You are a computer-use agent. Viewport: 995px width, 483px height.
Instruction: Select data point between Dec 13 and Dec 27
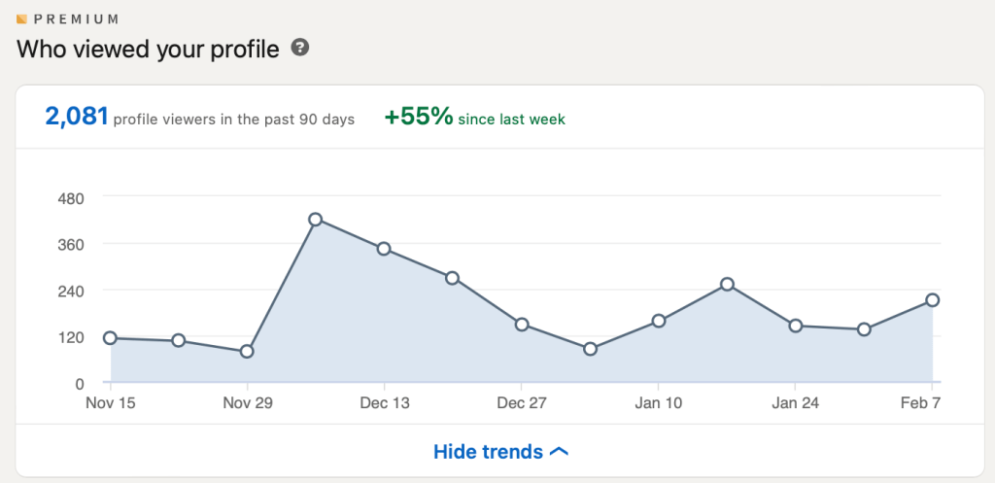point(452,278)
